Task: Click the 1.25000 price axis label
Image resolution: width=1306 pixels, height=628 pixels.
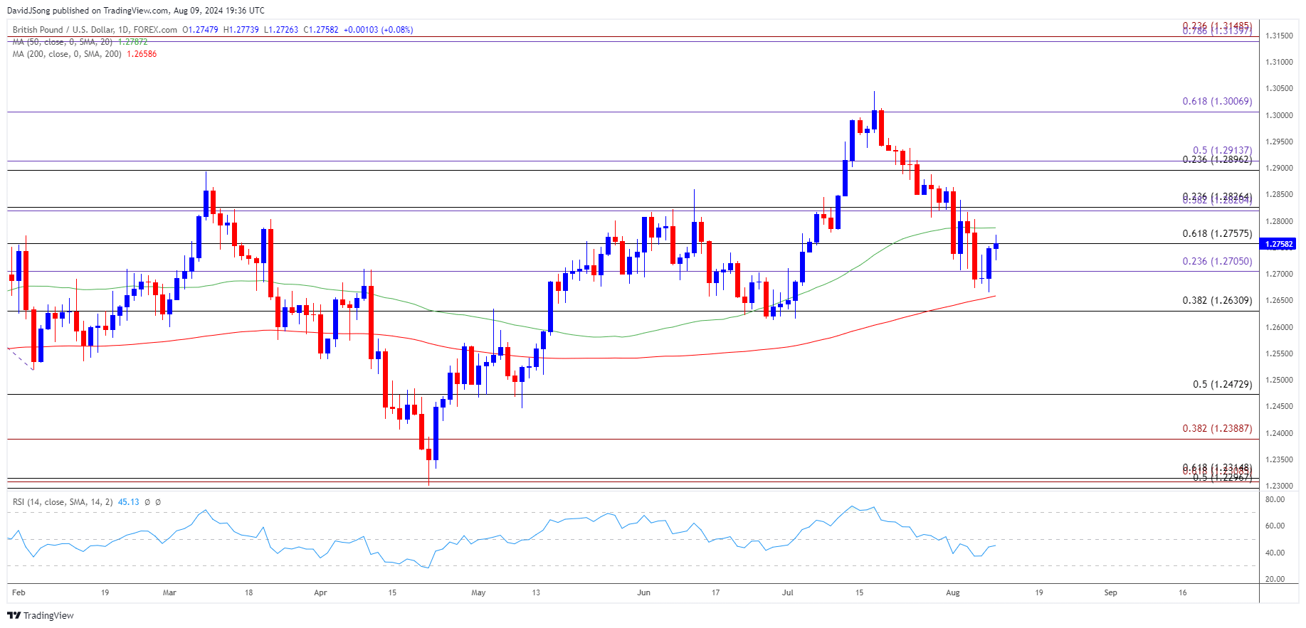Action: (1279, 380)
